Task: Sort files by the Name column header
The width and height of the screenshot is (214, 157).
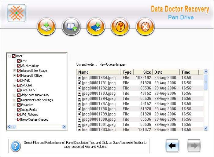Action: coord(99,72)
